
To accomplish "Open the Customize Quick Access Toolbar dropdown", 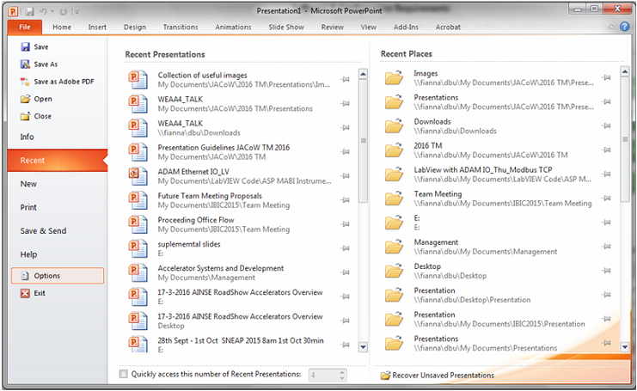I will (76, 12).
